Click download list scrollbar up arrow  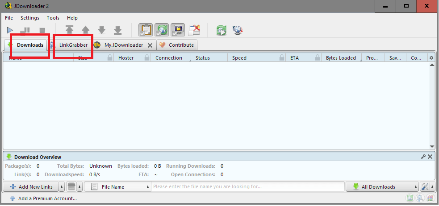[432, 65]
